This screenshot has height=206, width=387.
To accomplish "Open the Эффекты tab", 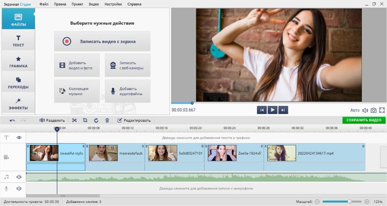I will pyautogui.click(x=18, y=103).
